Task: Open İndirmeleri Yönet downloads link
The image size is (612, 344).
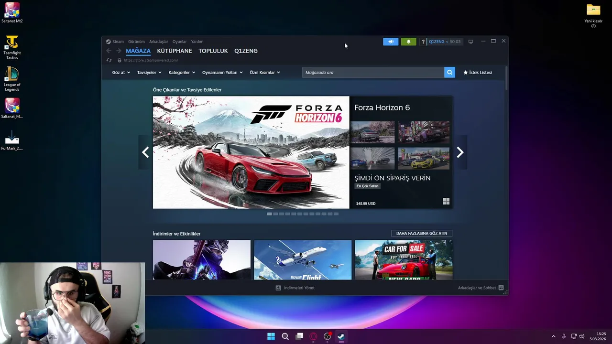Action: point(299,288)
